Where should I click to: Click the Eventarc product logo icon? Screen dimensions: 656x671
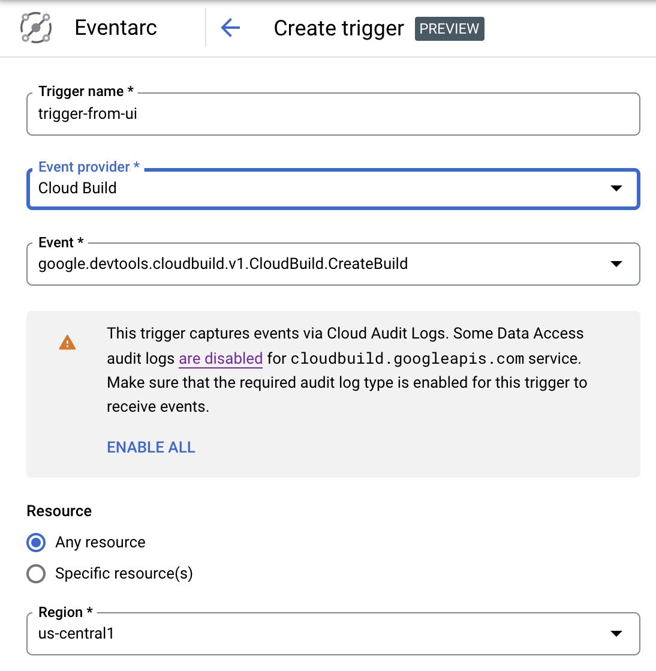[36, 28]
